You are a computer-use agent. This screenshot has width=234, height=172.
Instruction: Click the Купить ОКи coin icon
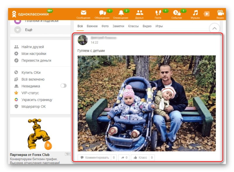(16, 72)
